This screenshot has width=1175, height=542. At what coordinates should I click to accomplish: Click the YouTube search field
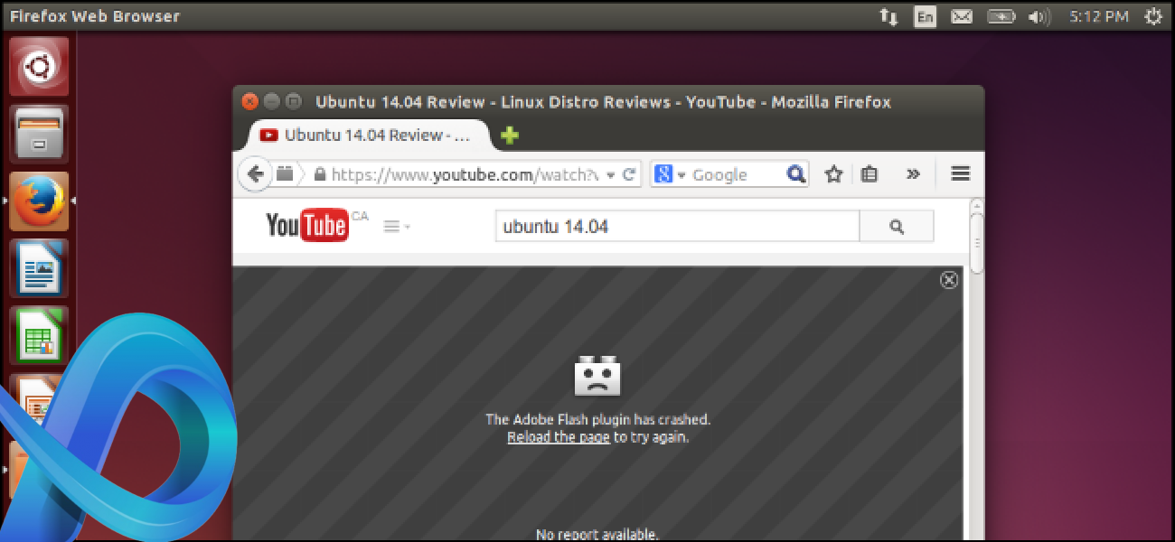[677, 227]
